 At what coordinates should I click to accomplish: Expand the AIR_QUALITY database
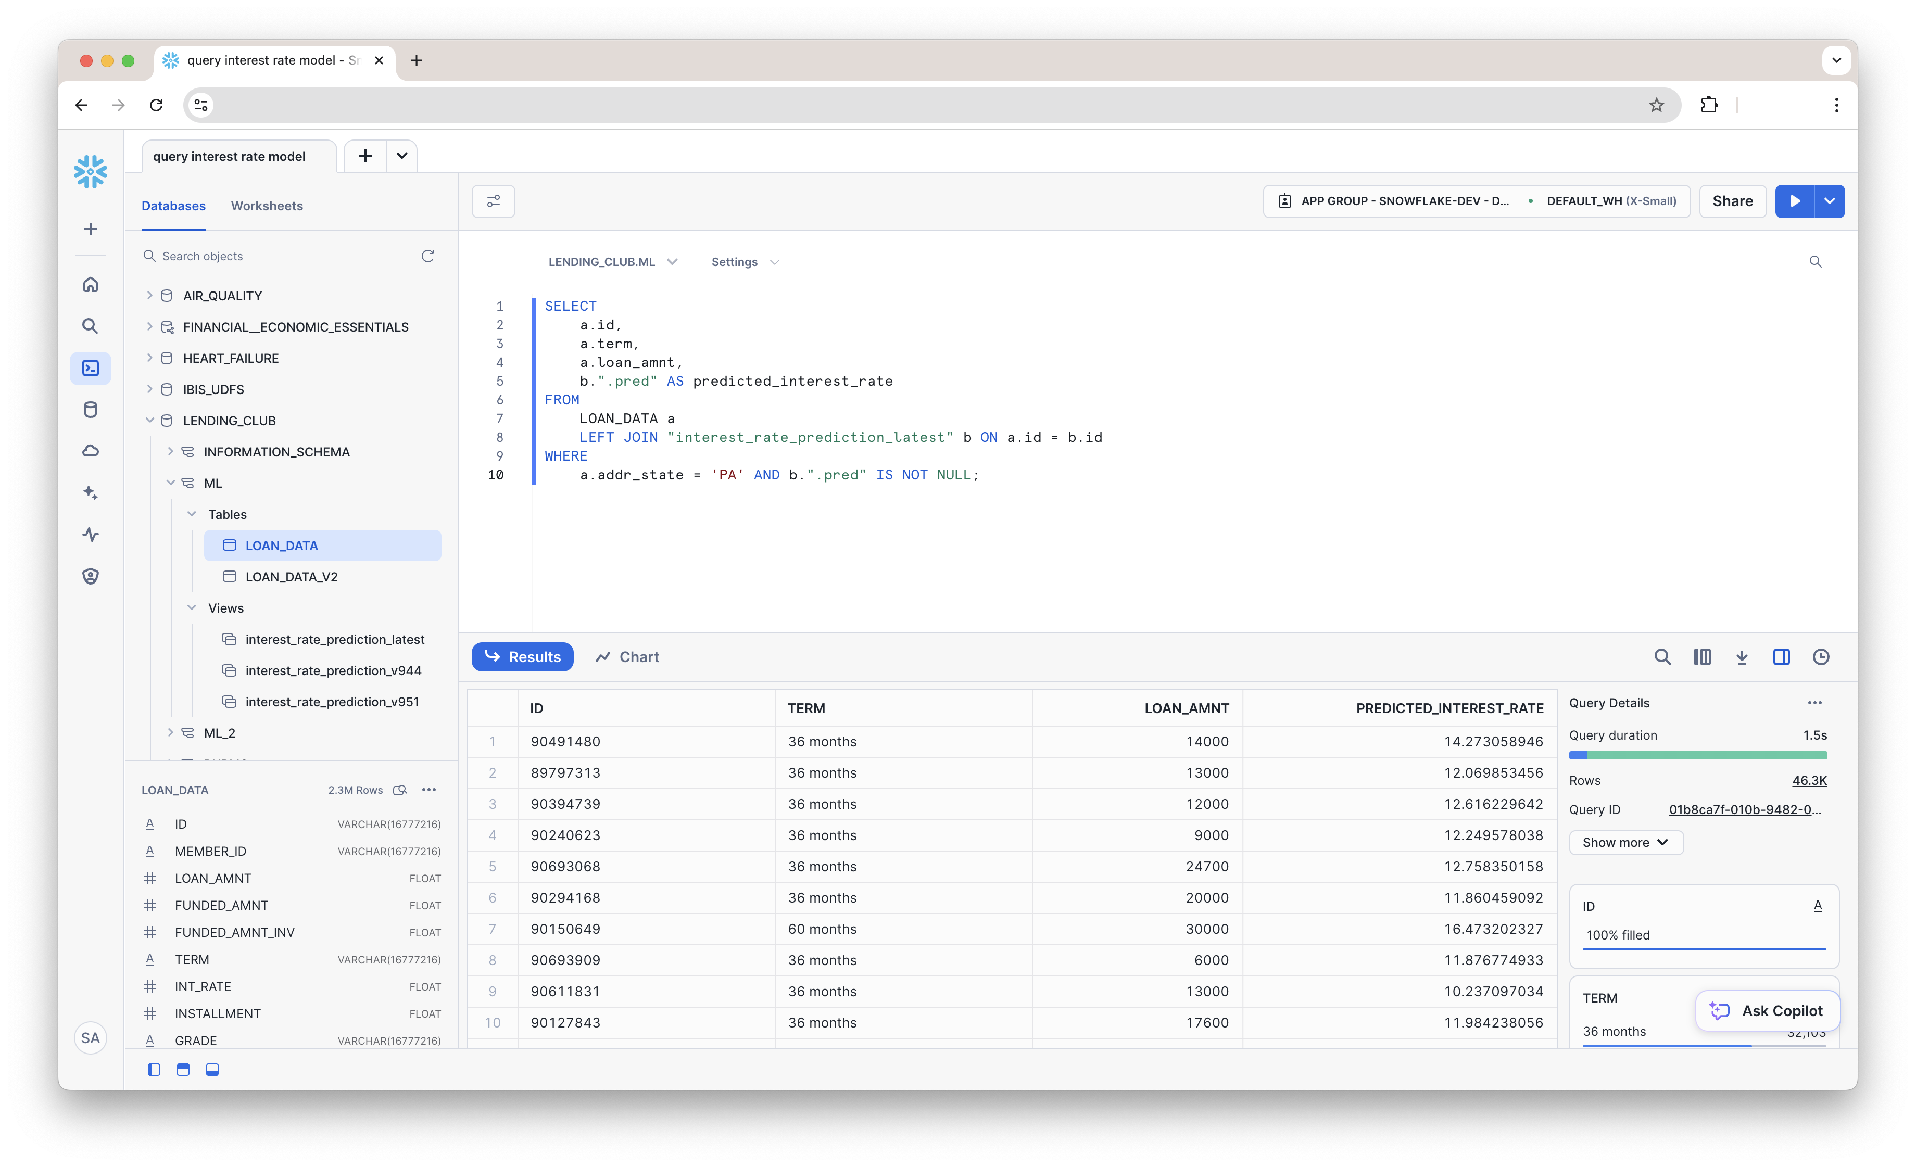[x=149, y=296]
